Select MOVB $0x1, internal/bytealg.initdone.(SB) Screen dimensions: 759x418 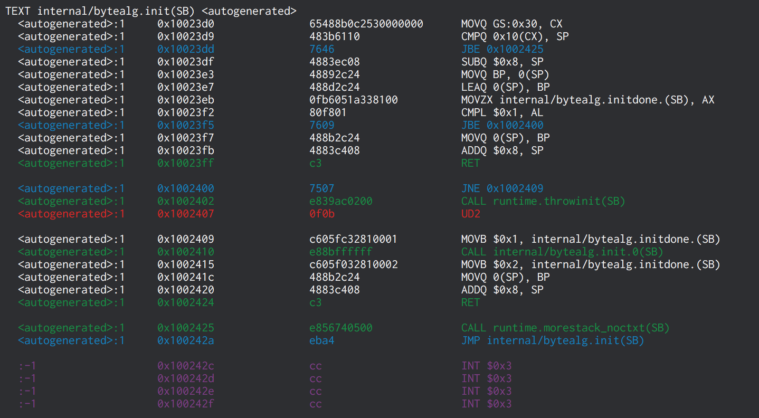pyautogui.click(x=591, y=239)
